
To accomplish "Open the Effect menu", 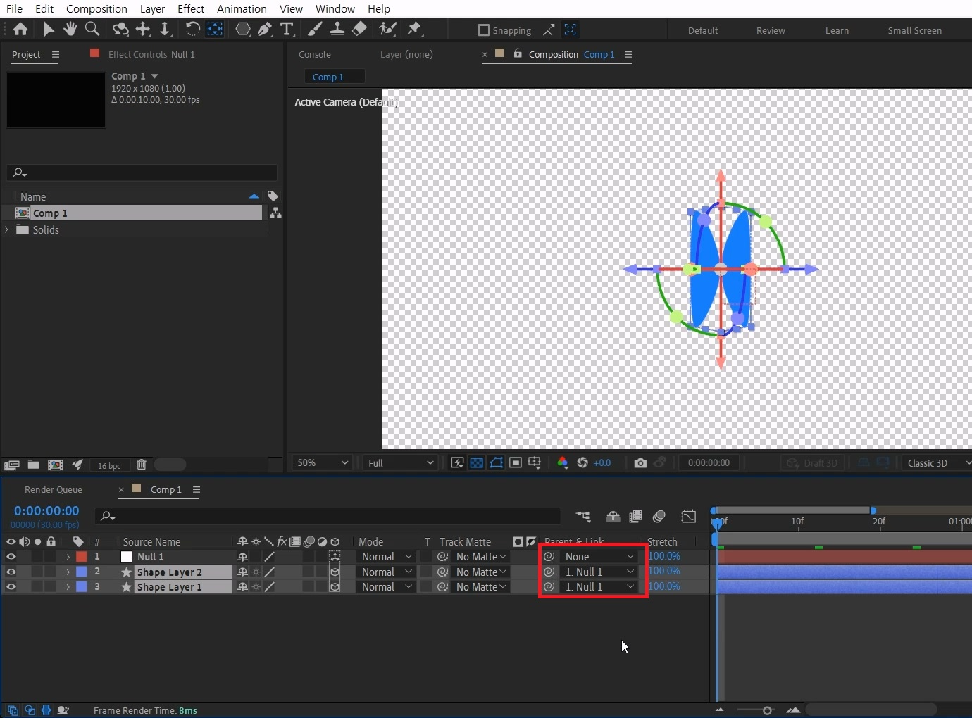I will tap(191, 9).
